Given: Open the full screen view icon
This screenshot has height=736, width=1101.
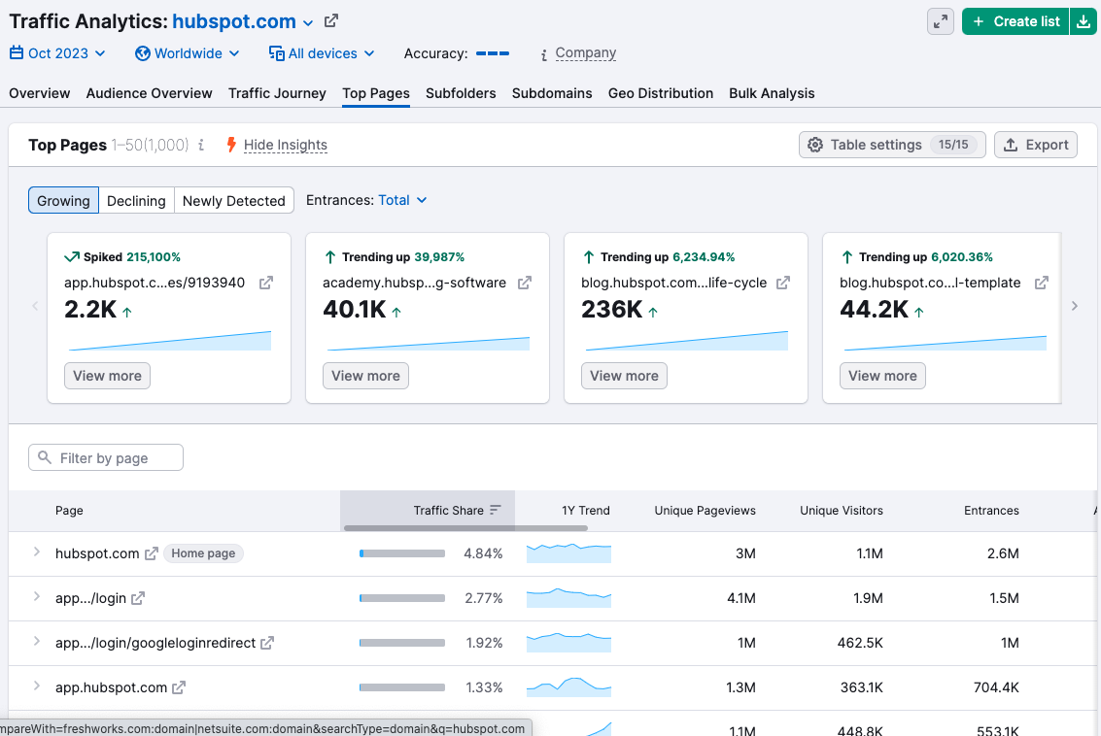Looking at the screenshot, I should (x=939, y=21).
